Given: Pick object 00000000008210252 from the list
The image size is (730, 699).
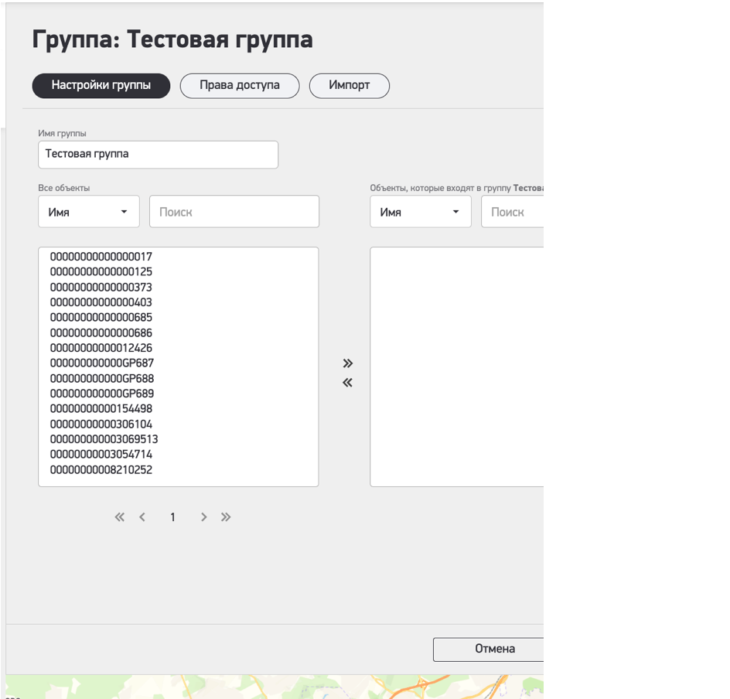Looking at the screenshot, I should 101,470.
